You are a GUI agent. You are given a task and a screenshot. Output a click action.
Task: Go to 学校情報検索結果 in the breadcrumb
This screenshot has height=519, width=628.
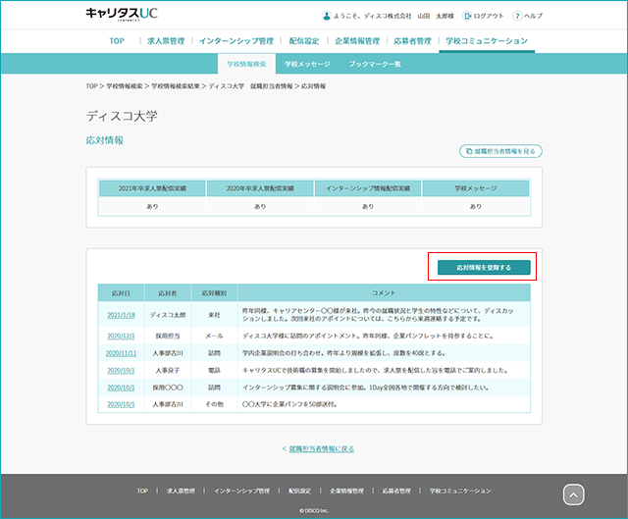point(176,86)
